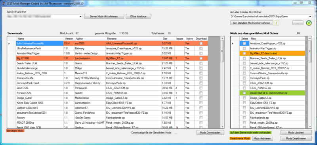This screenshot has width=317, height=145.
Task: Click Mods Löschen button
Action: tap(296, 132)
